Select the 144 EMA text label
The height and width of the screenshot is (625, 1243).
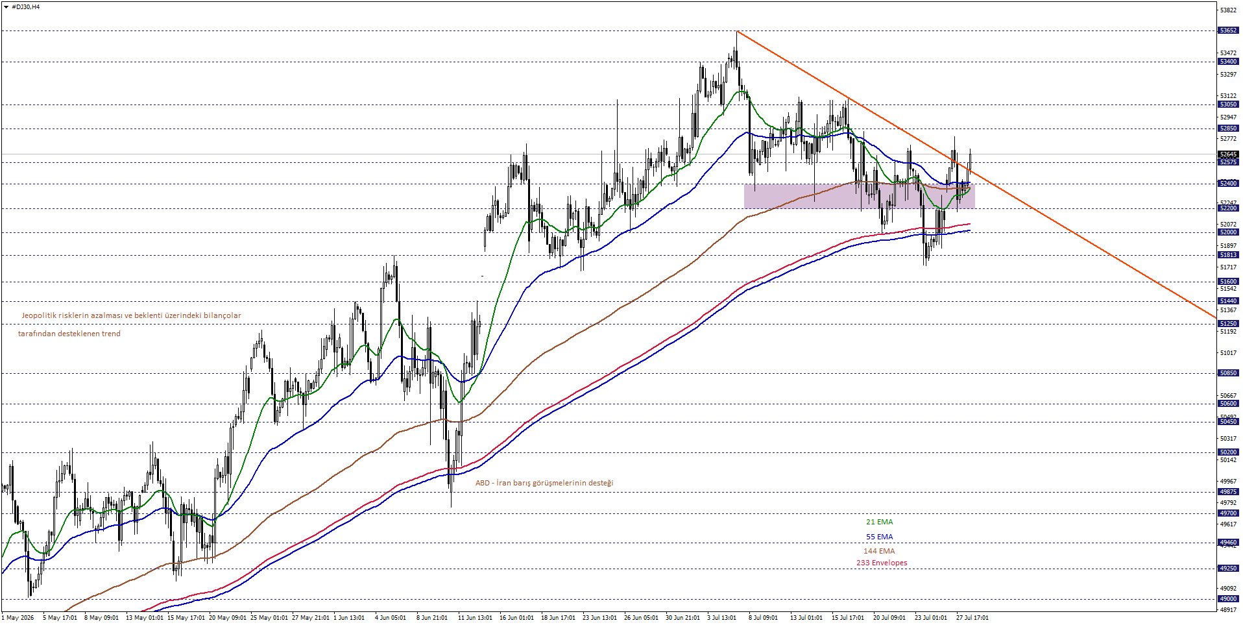[879, 551]
